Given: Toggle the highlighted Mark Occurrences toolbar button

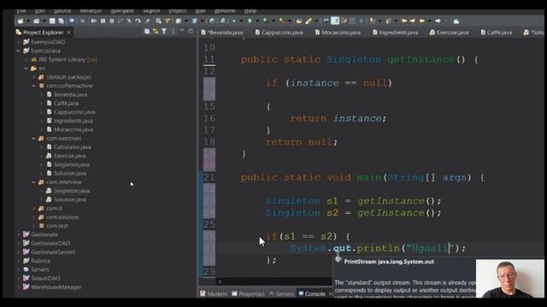Looking at the screenshot, I should (335, 21).
